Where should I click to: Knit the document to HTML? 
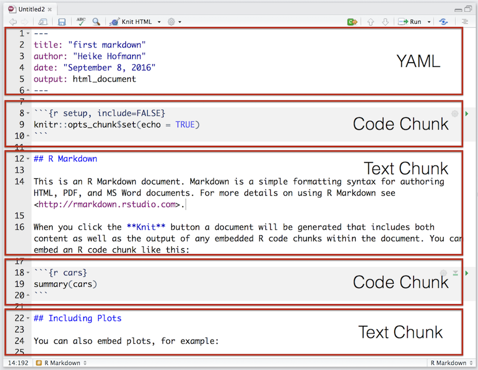[131, 22]
